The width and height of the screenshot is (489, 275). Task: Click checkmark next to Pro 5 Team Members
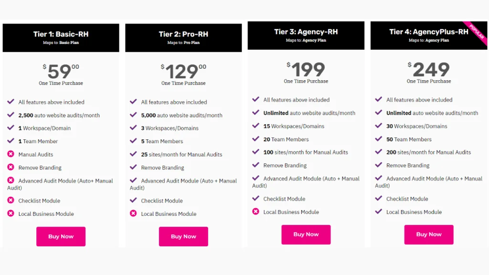[133, 141]
